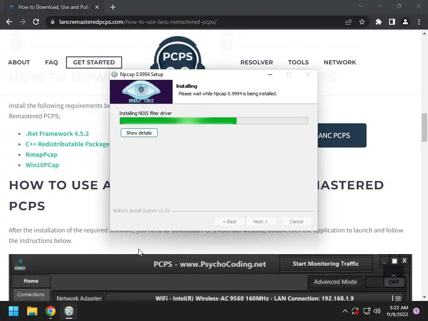
Task: Open Network Adapter dropdown in PCPS image
Action: pos(255,298)
